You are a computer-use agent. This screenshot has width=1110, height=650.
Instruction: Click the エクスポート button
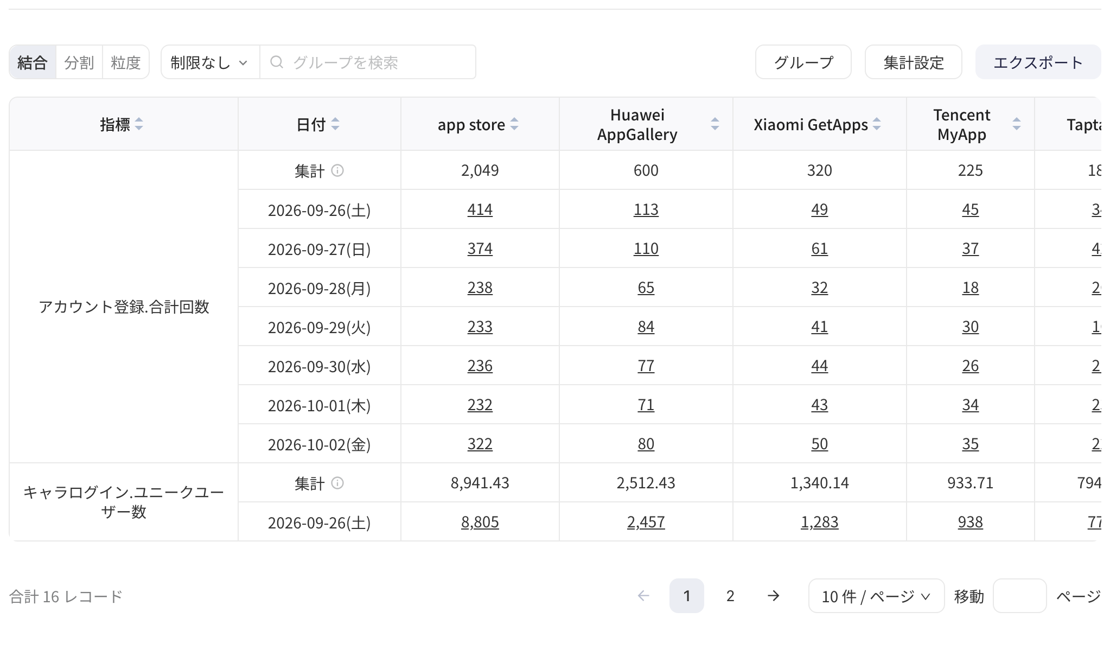1038,62
